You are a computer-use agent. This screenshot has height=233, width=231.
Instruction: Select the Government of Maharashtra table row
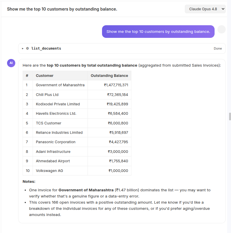[x=77, y=85]
